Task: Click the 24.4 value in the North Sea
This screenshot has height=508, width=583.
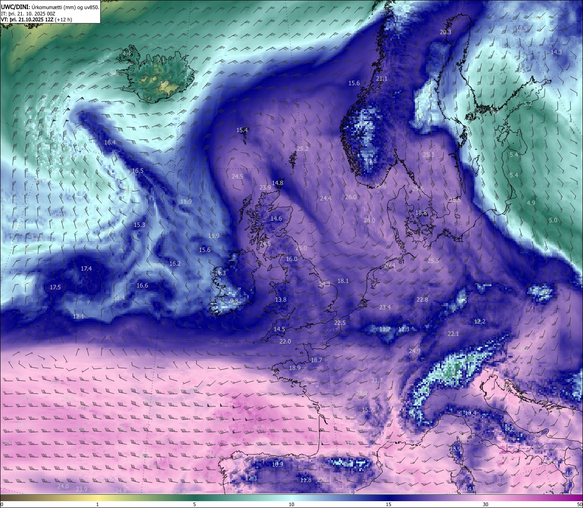Action: click(326, 199)
